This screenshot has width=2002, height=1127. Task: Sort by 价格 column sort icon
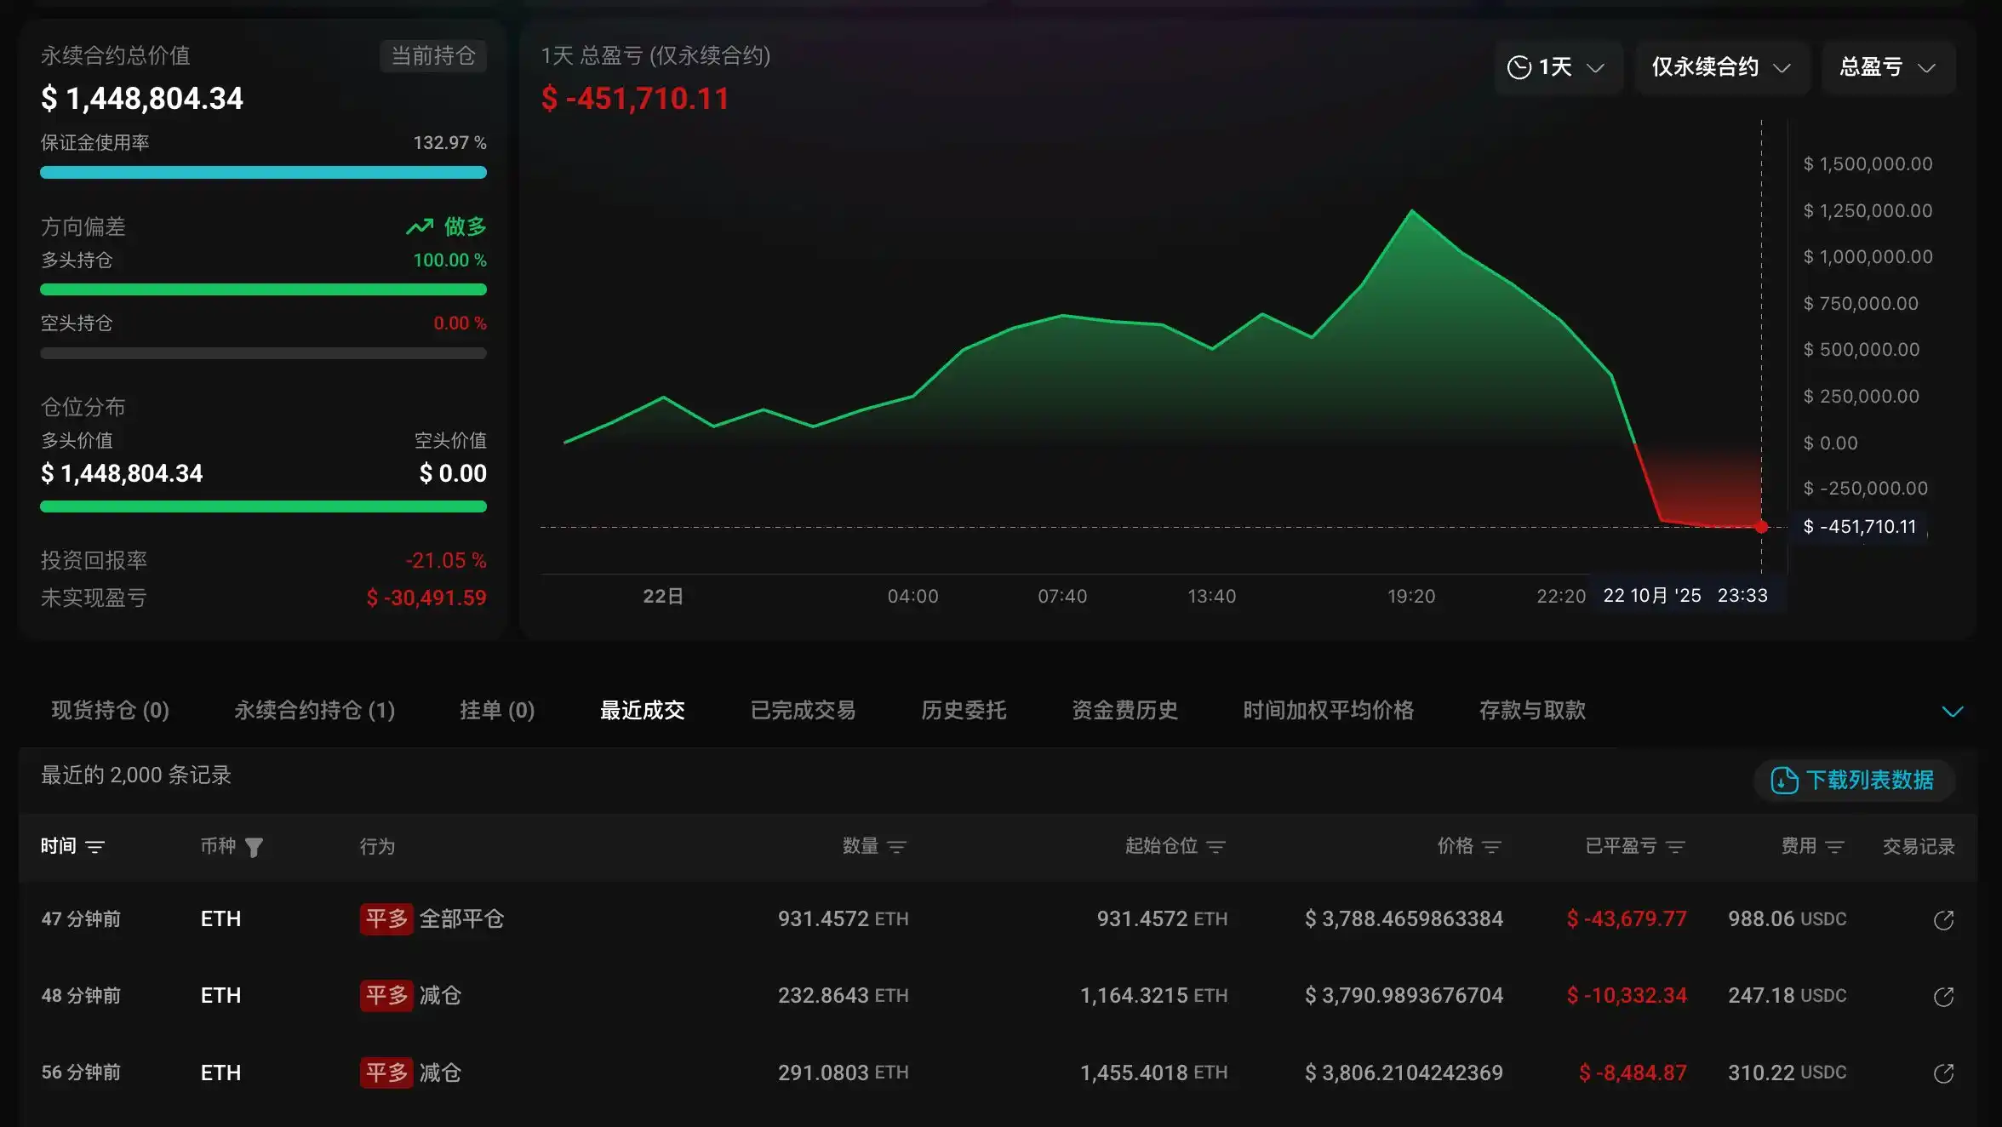(1491, 847)
